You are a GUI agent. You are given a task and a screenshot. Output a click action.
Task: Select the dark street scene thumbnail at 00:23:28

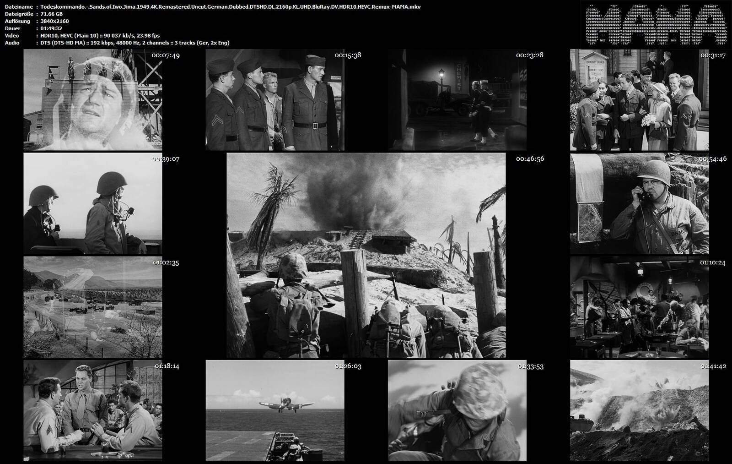point(457,100)
